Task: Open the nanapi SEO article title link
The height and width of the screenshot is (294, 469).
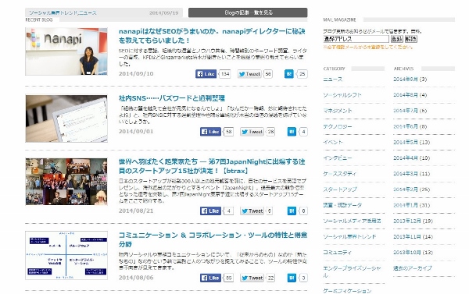Action: (212, 36)
